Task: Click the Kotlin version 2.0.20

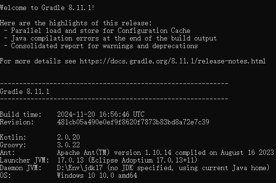Action: click(69, 137)
